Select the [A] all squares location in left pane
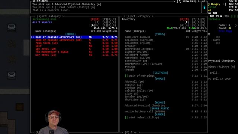Screen dimensions: 238x134 93,25
